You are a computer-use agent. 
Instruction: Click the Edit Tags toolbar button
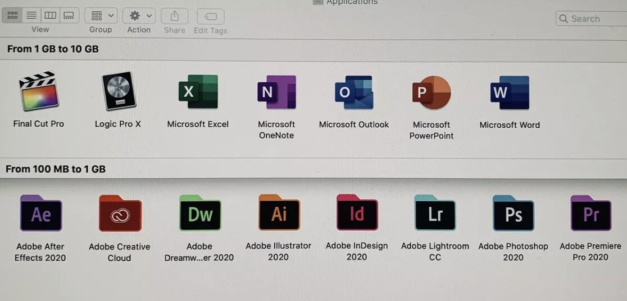click(210, 16)
